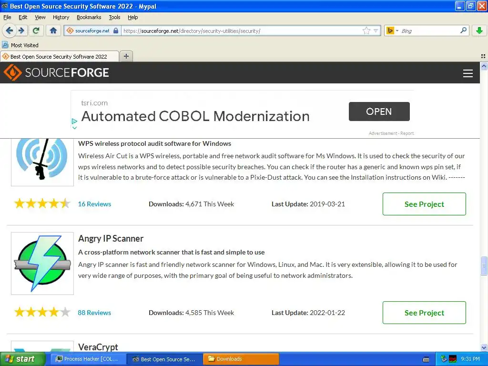
Task: Click the page scrollbar up arrow
Action: [x=484, y=66]
